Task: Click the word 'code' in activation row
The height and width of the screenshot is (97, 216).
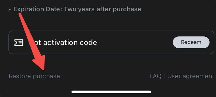Action: (x=88, y=42)
